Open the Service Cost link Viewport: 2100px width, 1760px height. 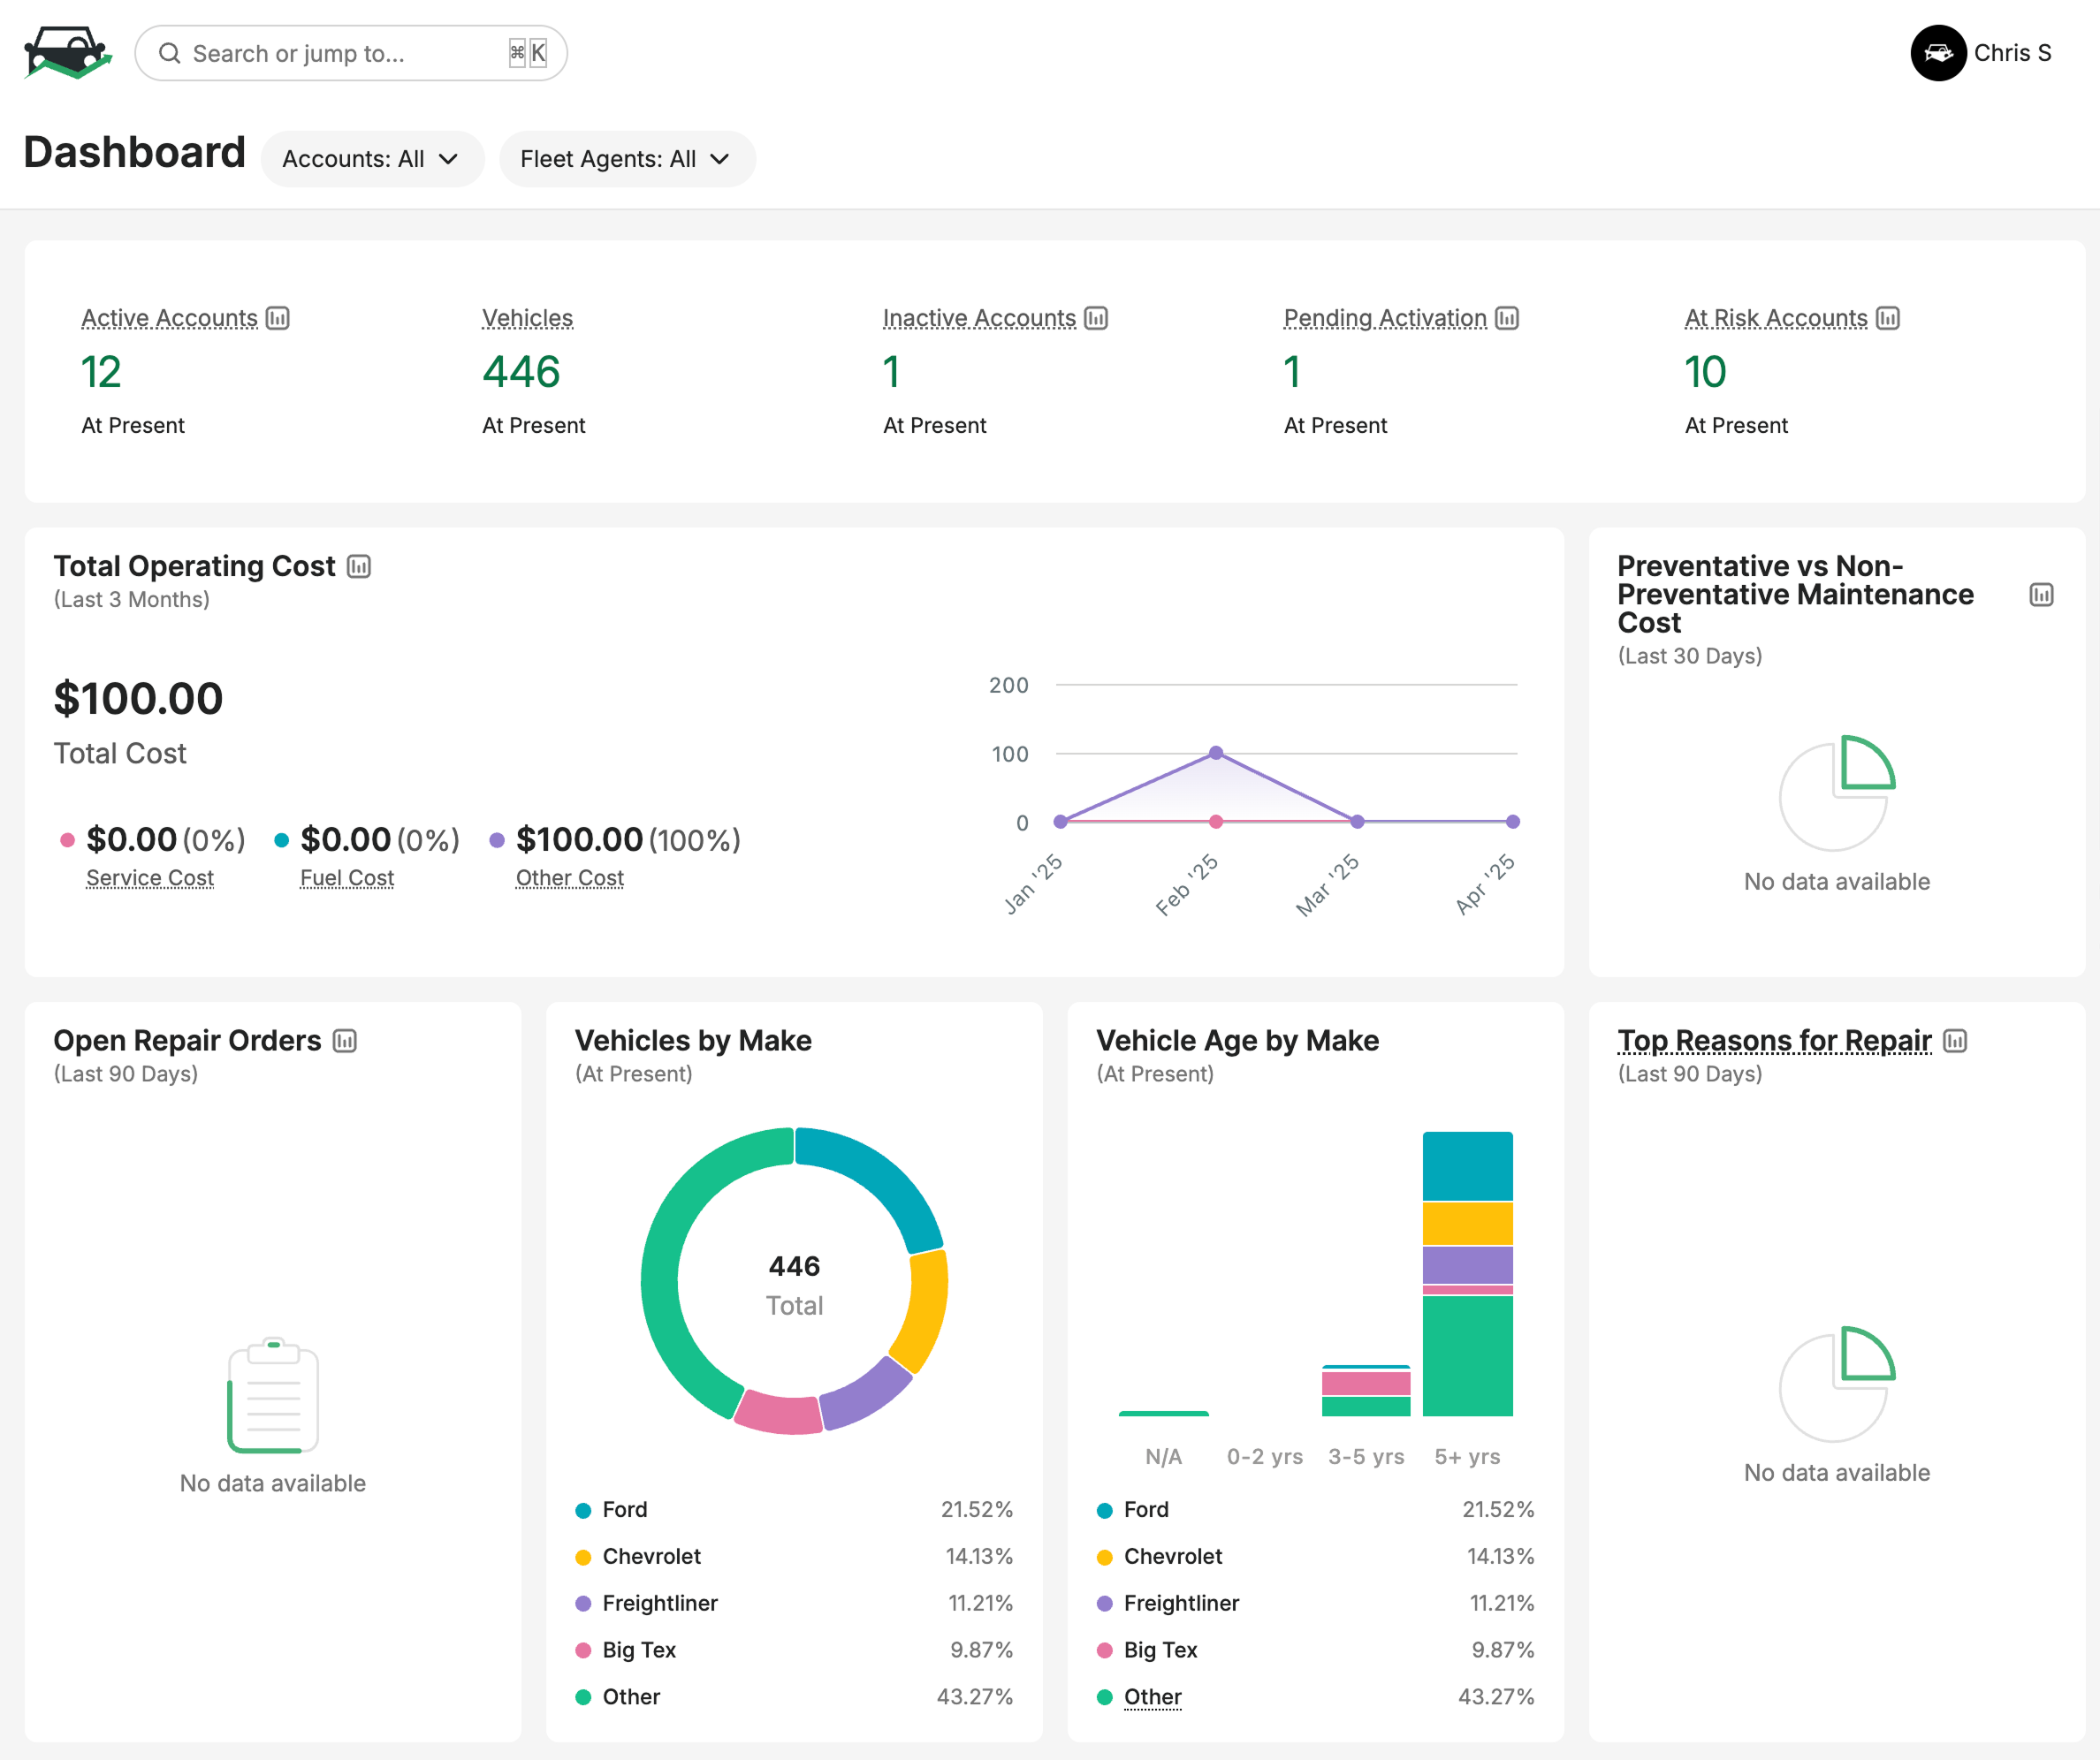tap(150, 877)
